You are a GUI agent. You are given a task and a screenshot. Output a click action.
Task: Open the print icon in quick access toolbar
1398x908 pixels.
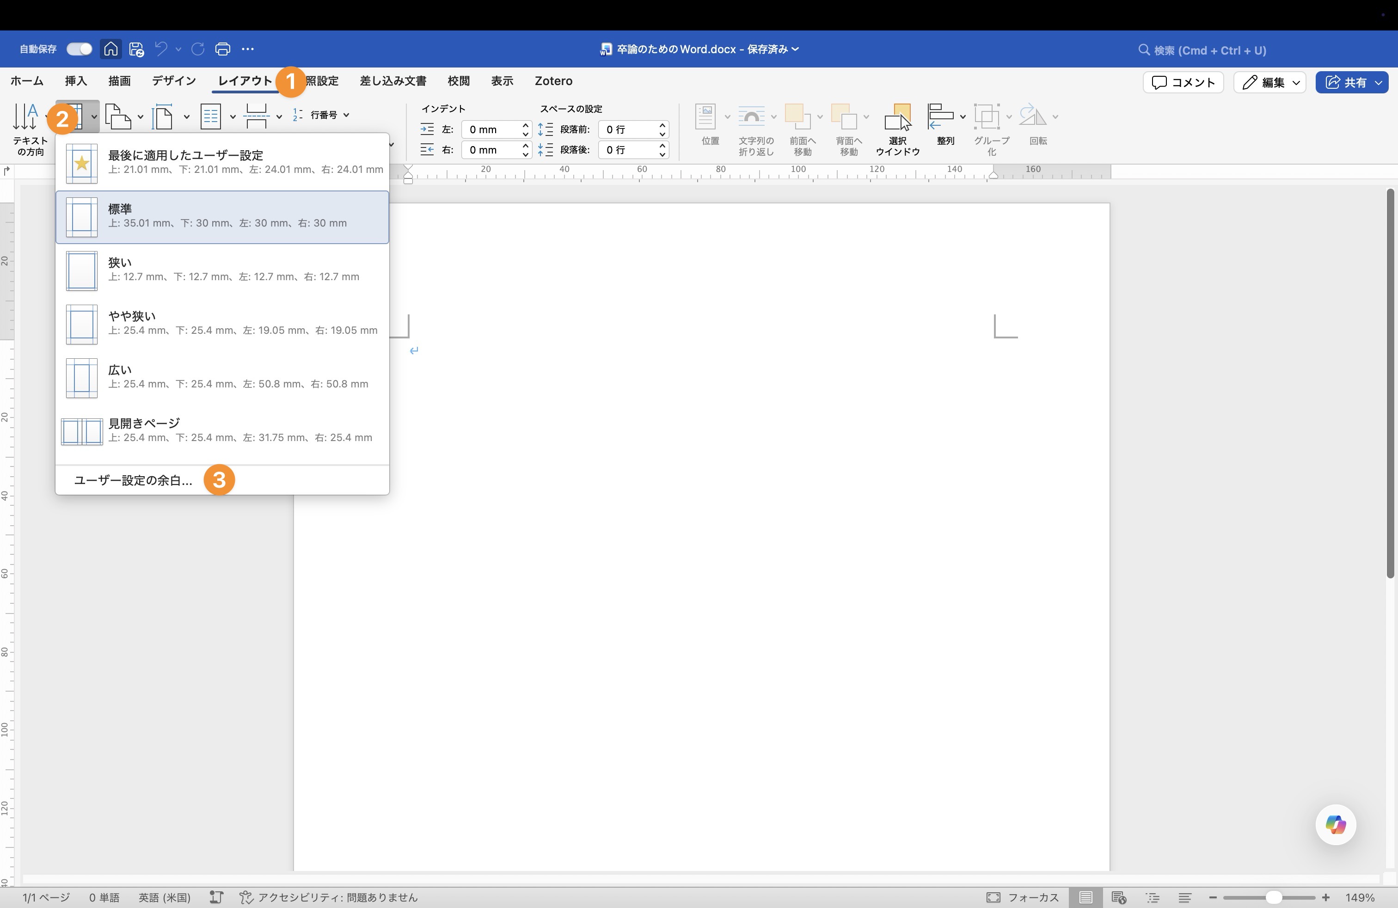(x=223, y=49)
